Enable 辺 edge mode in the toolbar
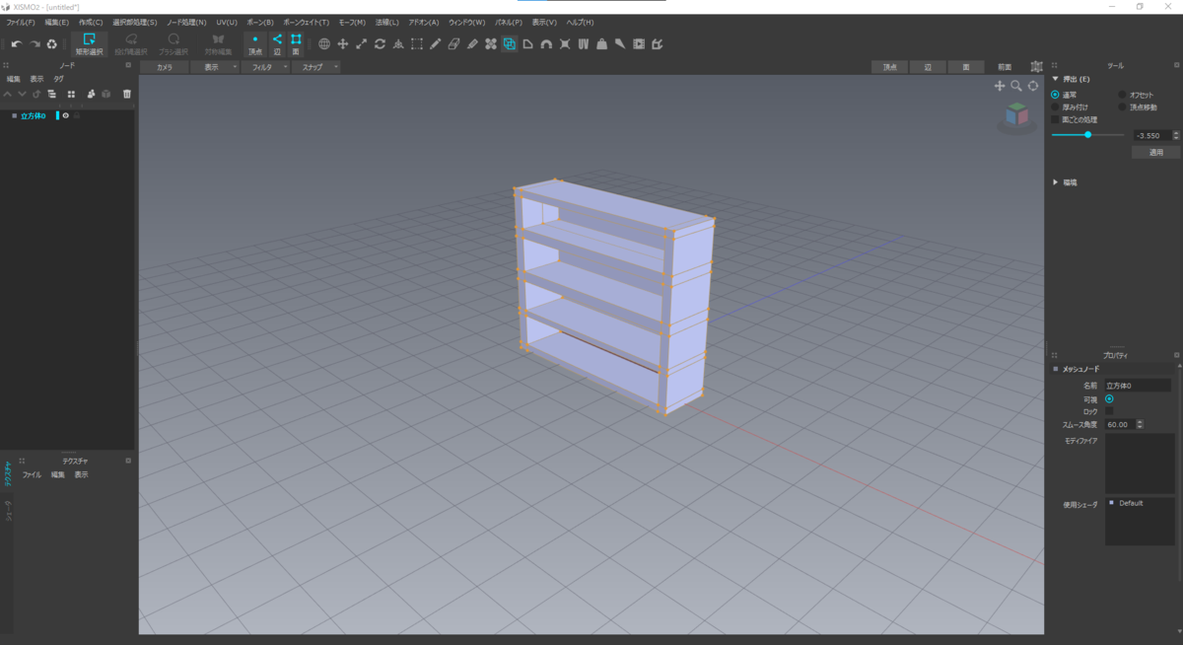Viewport: 1183px width, 645px height. 277,43
